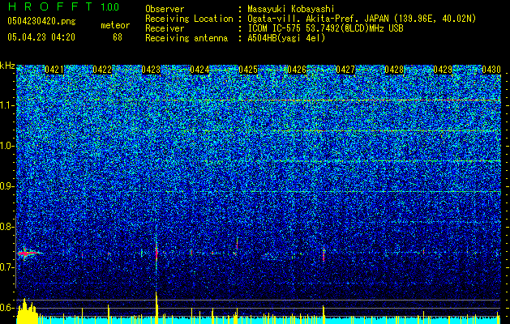Click the 0.7 kHz axis tick label
The height and width of the screenshot is (324, 510).
click(7, 267)
